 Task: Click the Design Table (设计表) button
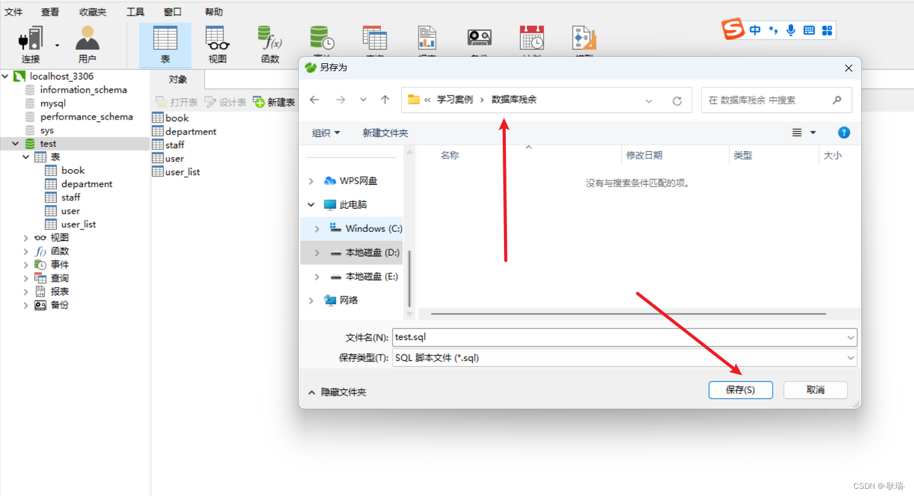coord(226,102)
